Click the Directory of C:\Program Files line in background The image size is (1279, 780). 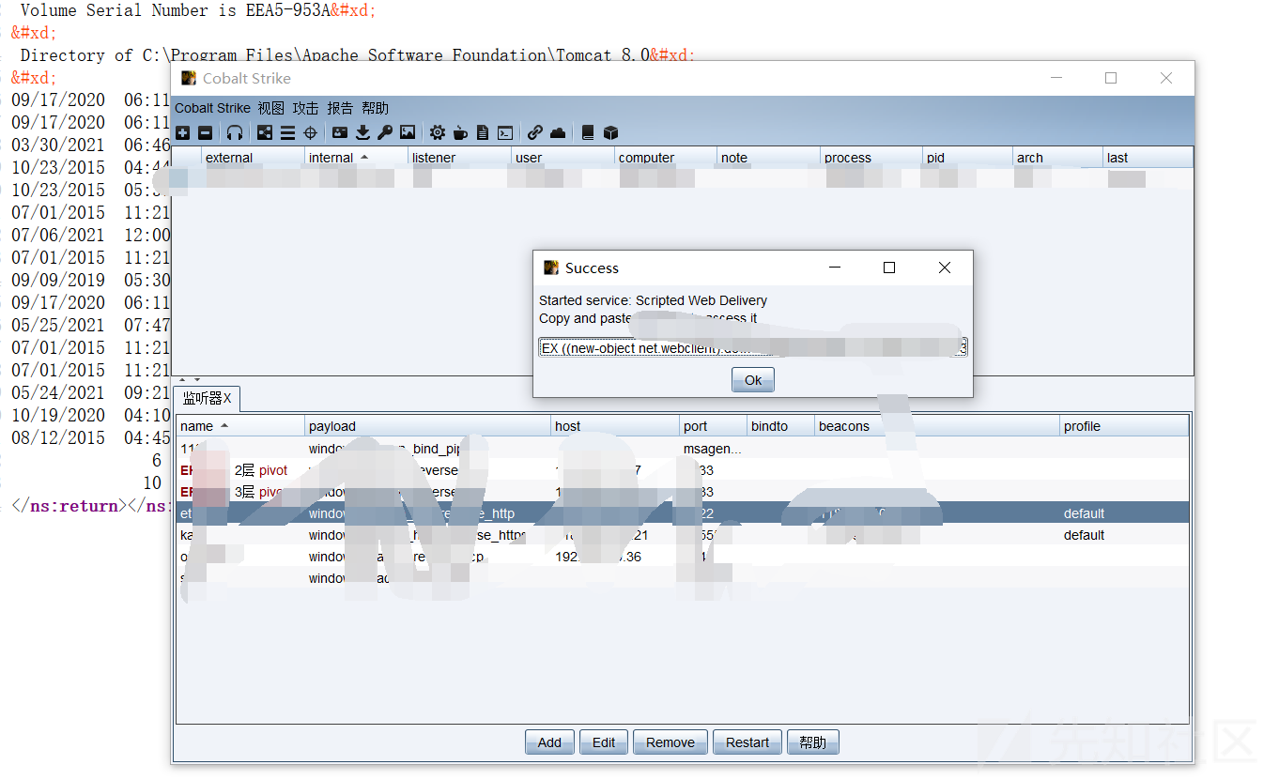tap(359, 55)
